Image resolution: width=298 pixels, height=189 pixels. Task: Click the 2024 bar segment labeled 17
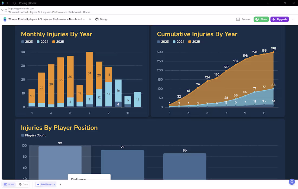[x=109, y=94]
